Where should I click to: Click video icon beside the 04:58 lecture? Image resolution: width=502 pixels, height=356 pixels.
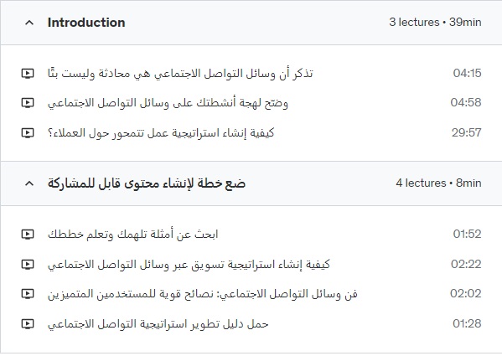[x=28, y=103]
